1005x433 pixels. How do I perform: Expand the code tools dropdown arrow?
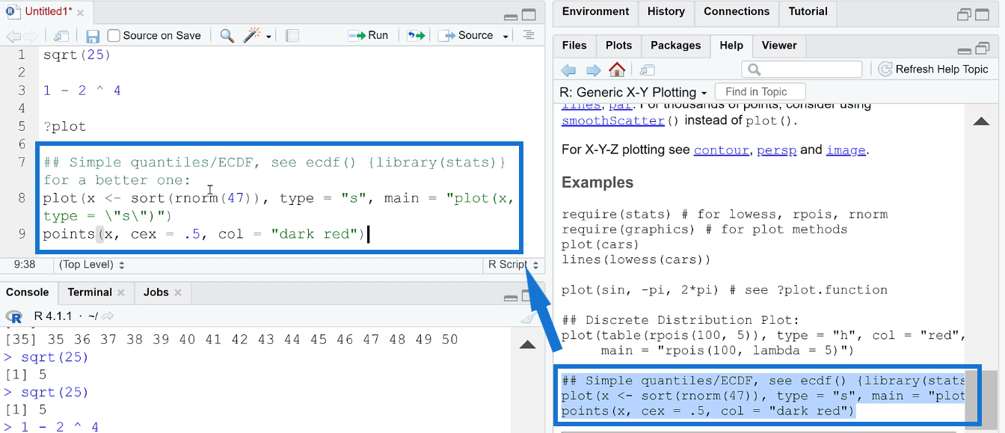[x=268, y=36]
